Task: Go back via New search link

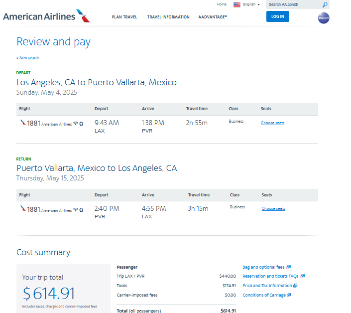Action: [28, 58]
